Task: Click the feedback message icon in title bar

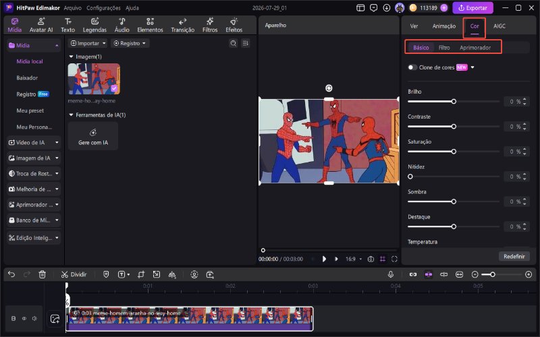Action: click(x=373, y=8)
